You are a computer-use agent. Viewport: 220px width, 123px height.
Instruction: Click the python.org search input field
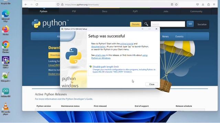(168, 24)
